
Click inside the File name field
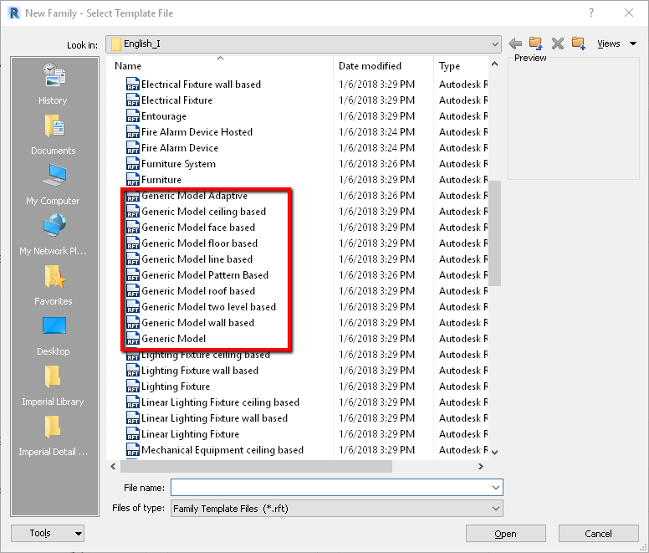[x=330, y=488]
